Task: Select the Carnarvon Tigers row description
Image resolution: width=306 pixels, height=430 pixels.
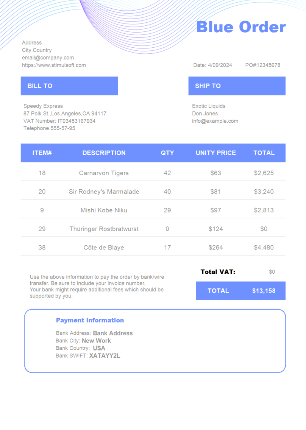Action: click(104, 173)
